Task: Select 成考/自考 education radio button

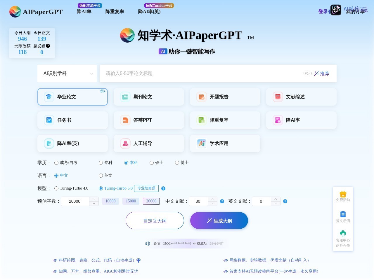Action: click(x=56, y=163)
